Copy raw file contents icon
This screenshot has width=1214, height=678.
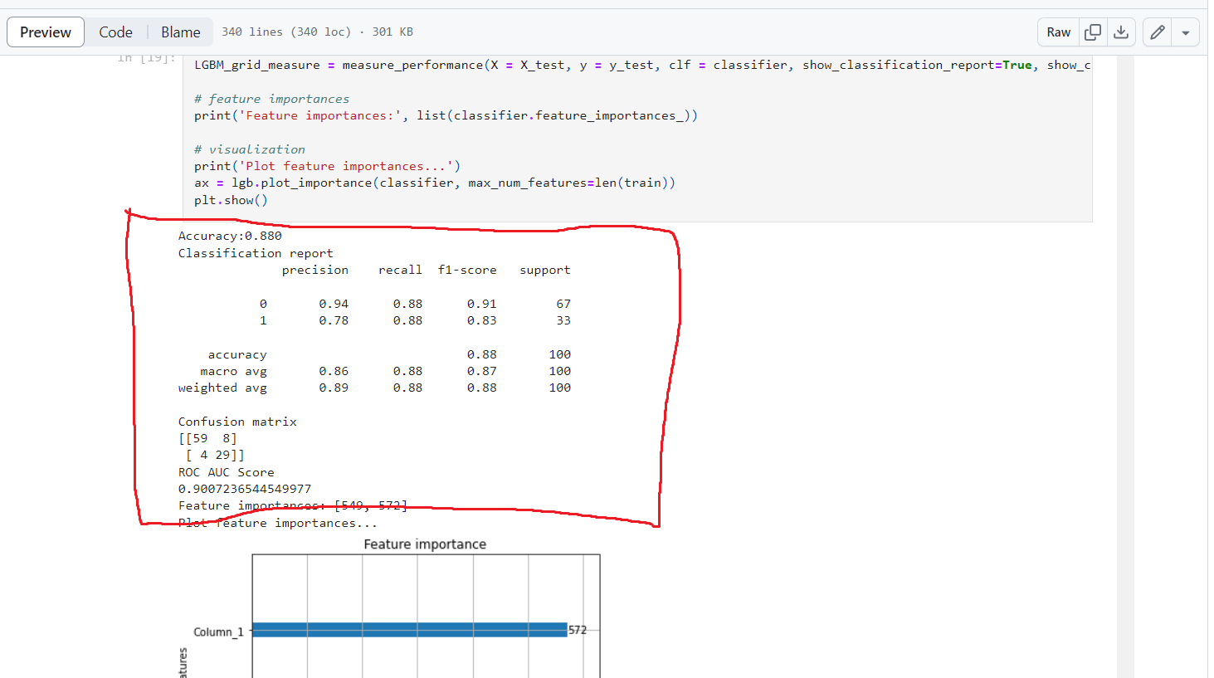click(1093, 32)
